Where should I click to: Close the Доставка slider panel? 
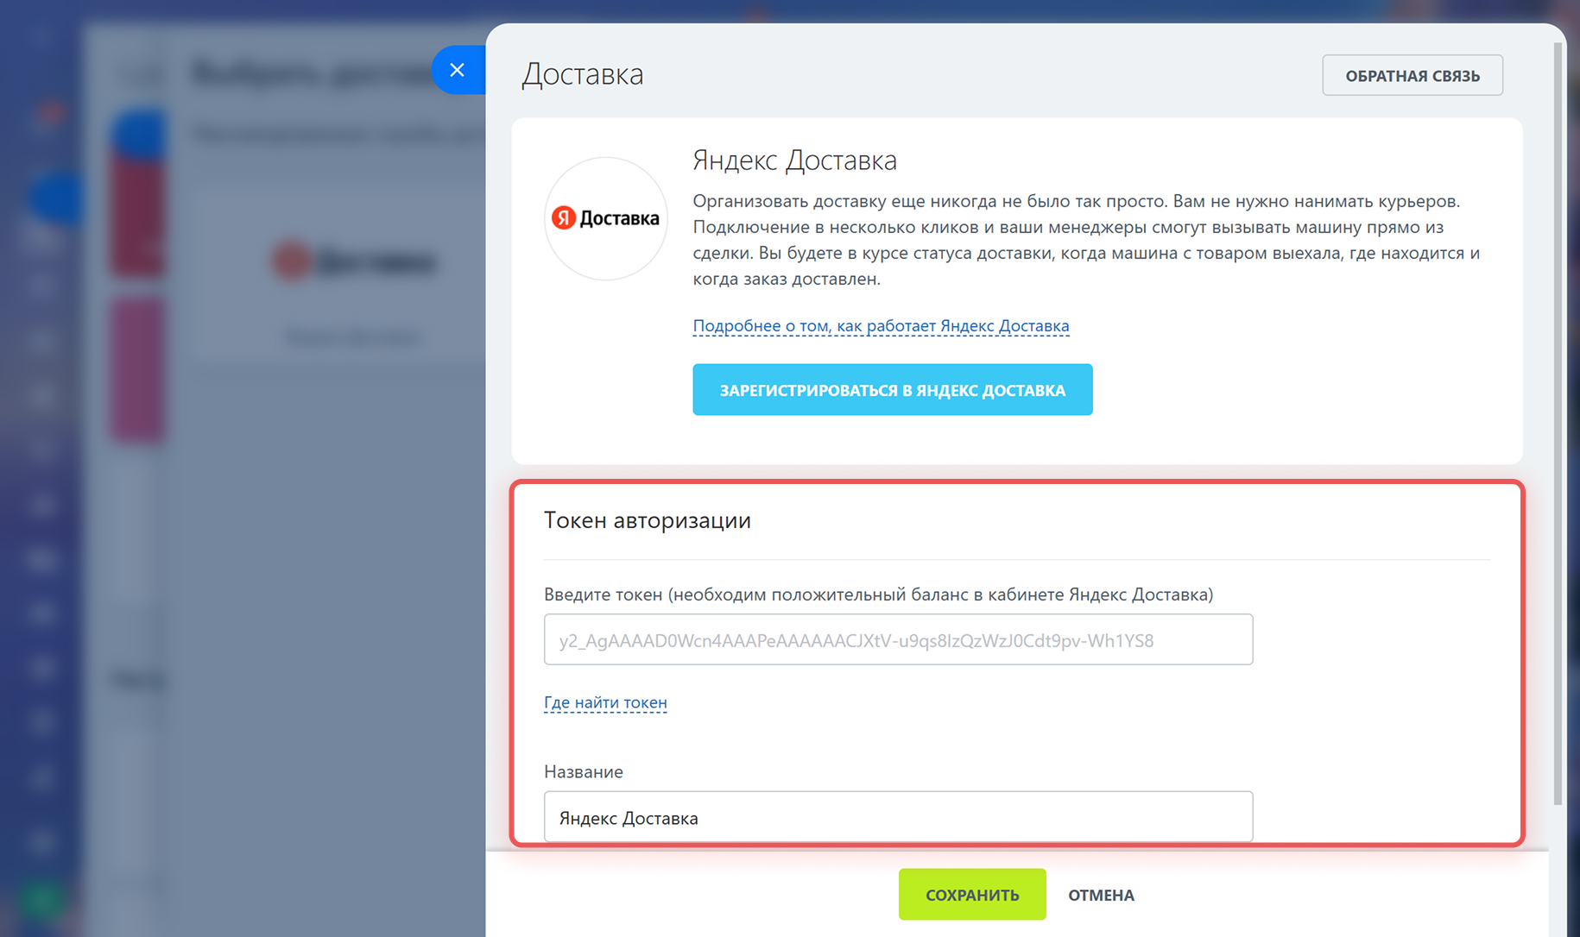[x=458, y=70]
